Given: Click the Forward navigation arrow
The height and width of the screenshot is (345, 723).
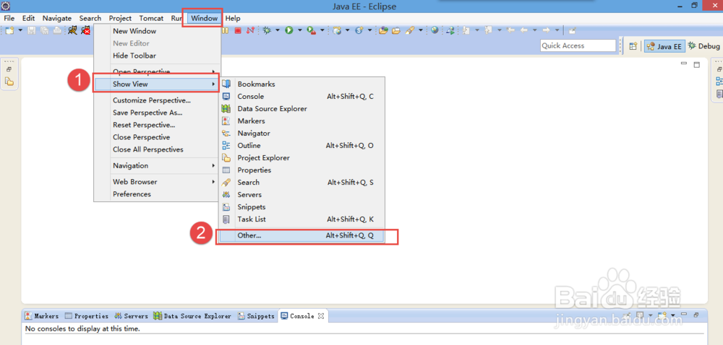Looking at the screenshot, I should pos(546,30).
